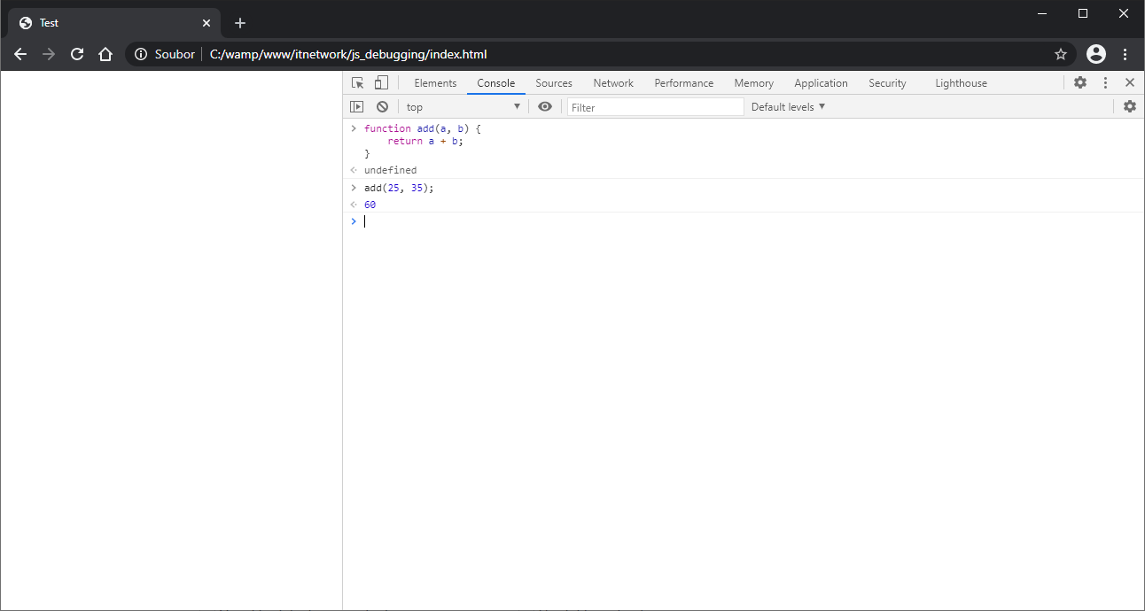Reload the page
1145x611 pixels.
[x=77, y=54]
